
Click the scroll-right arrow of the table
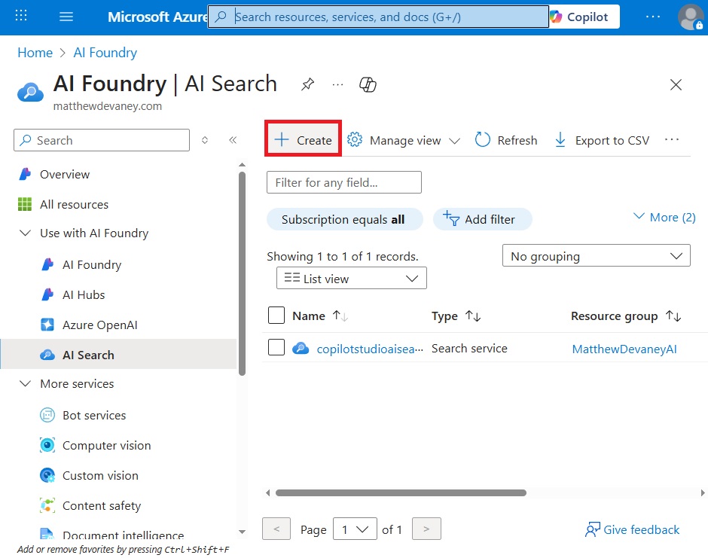click(703, 493)
